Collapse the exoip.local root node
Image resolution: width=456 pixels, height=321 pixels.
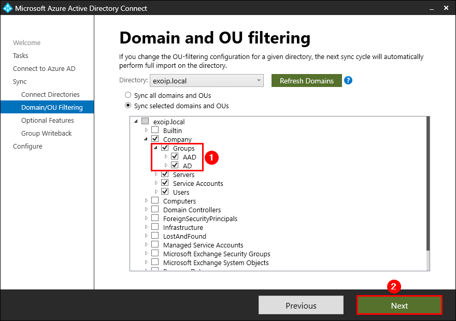[x=136, y=122]
